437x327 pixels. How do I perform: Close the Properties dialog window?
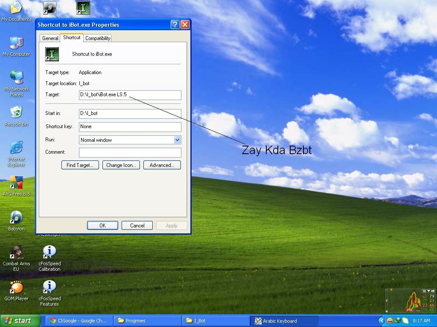(x=185, y=24)
